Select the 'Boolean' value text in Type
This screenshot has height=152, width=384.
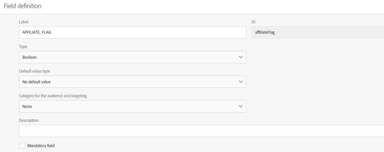[29, 57]
